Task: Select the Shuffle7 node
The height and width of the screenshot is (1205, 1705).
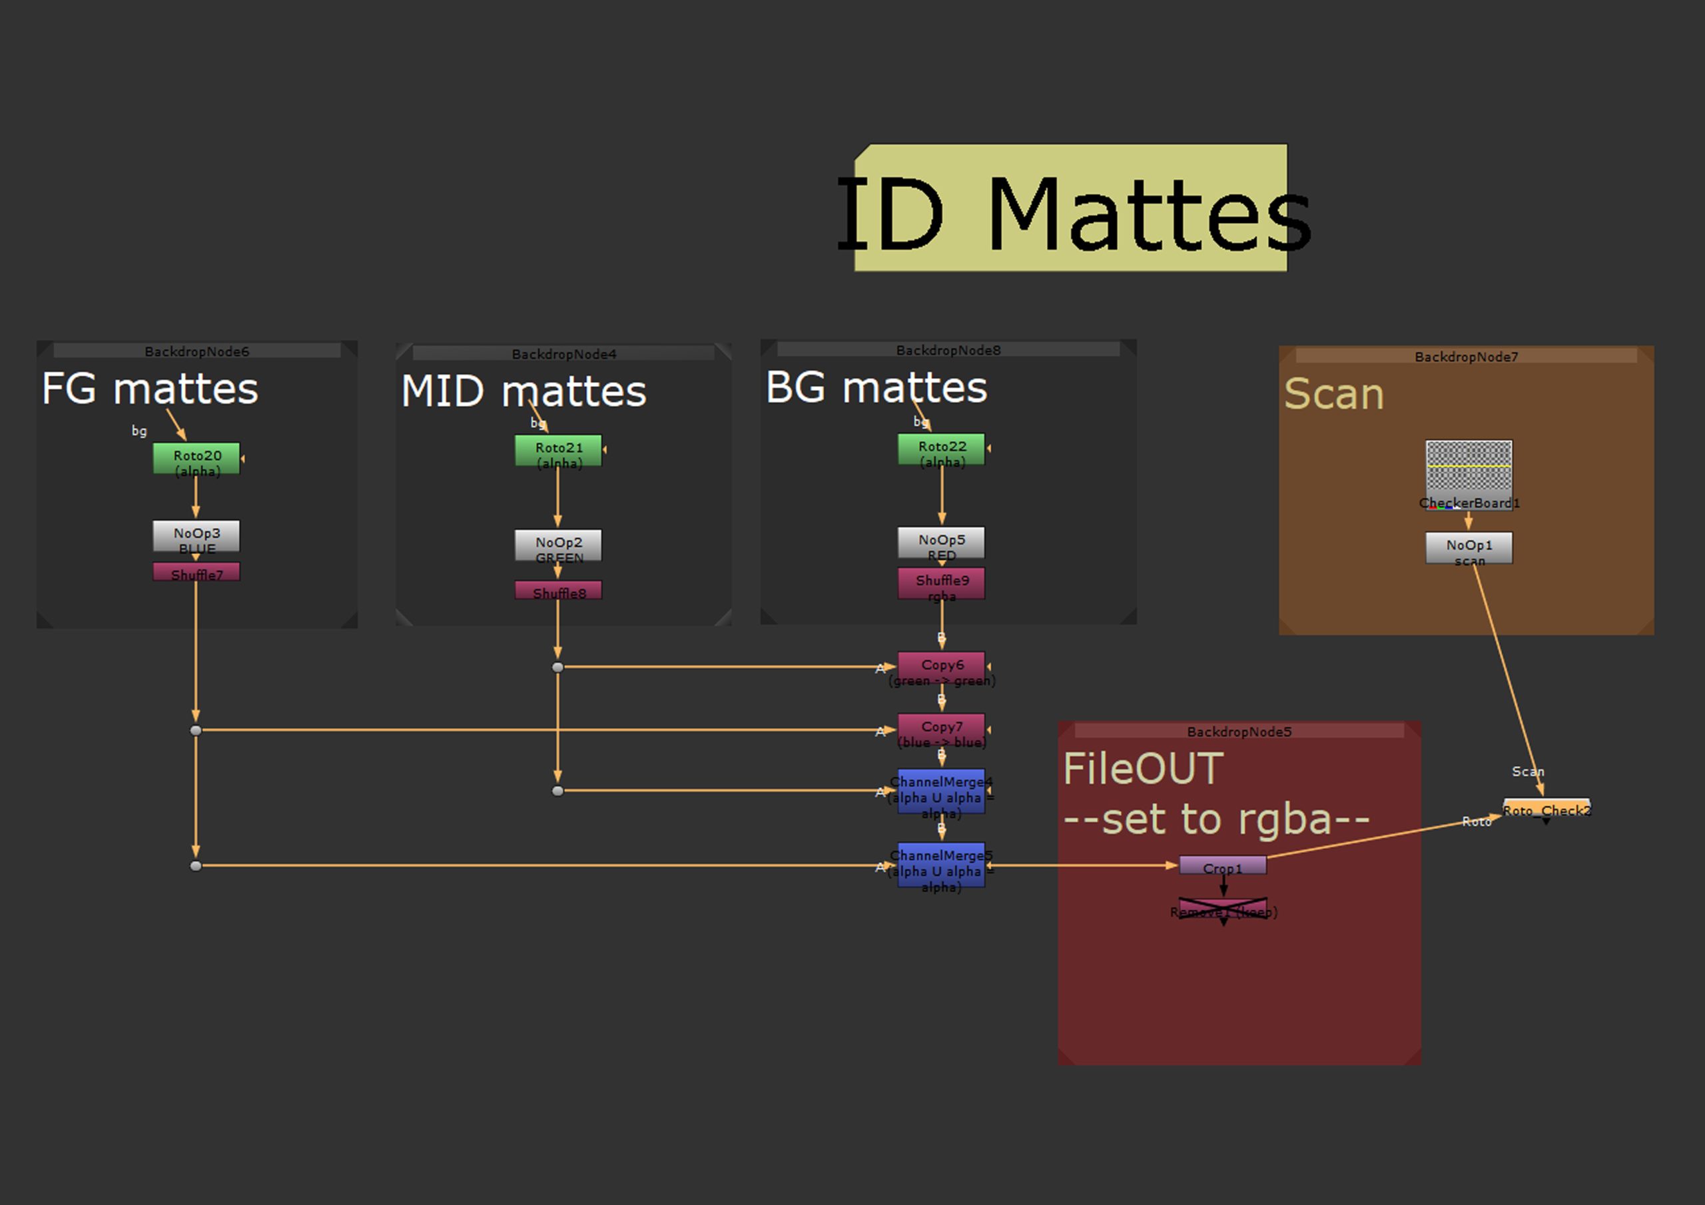Action: 196,572
